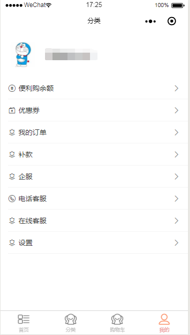This screenshot has height=335, width=190.
Task: Click the circular close mini program icon
Action: [171, 21]
